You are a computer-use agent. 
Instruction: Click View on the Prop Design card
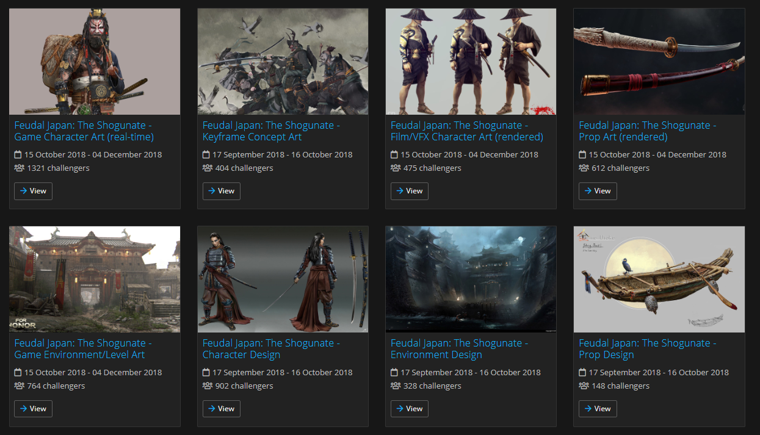click(x=598, y=409)
